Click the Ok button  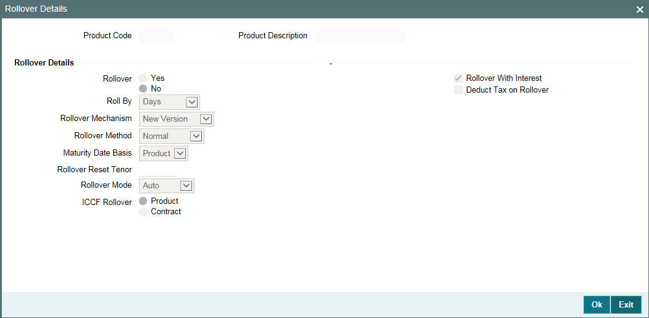point(597,305)
